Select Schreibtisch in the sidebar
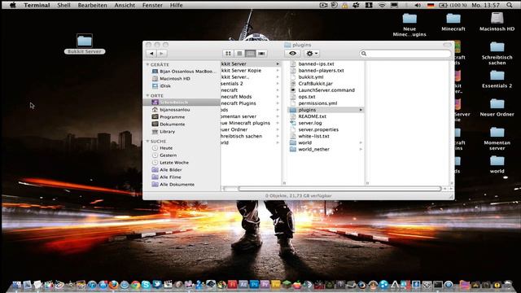 [182, 103]
